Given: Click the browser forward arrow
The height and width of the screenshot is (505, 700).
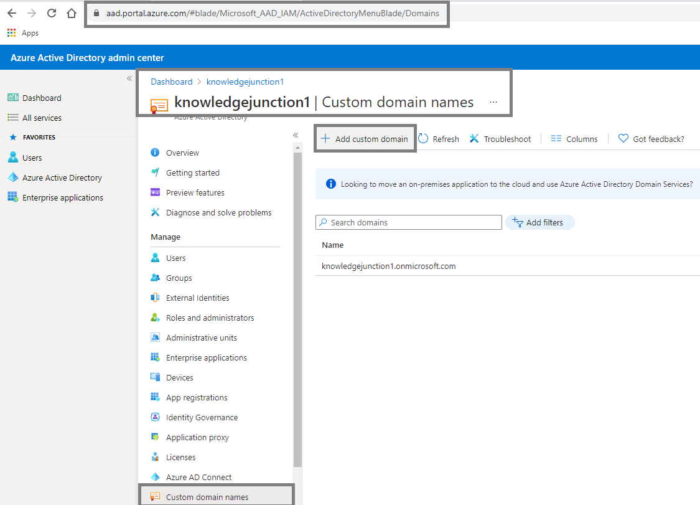Looking at the screenshot, I should click(x=32, y=13).
